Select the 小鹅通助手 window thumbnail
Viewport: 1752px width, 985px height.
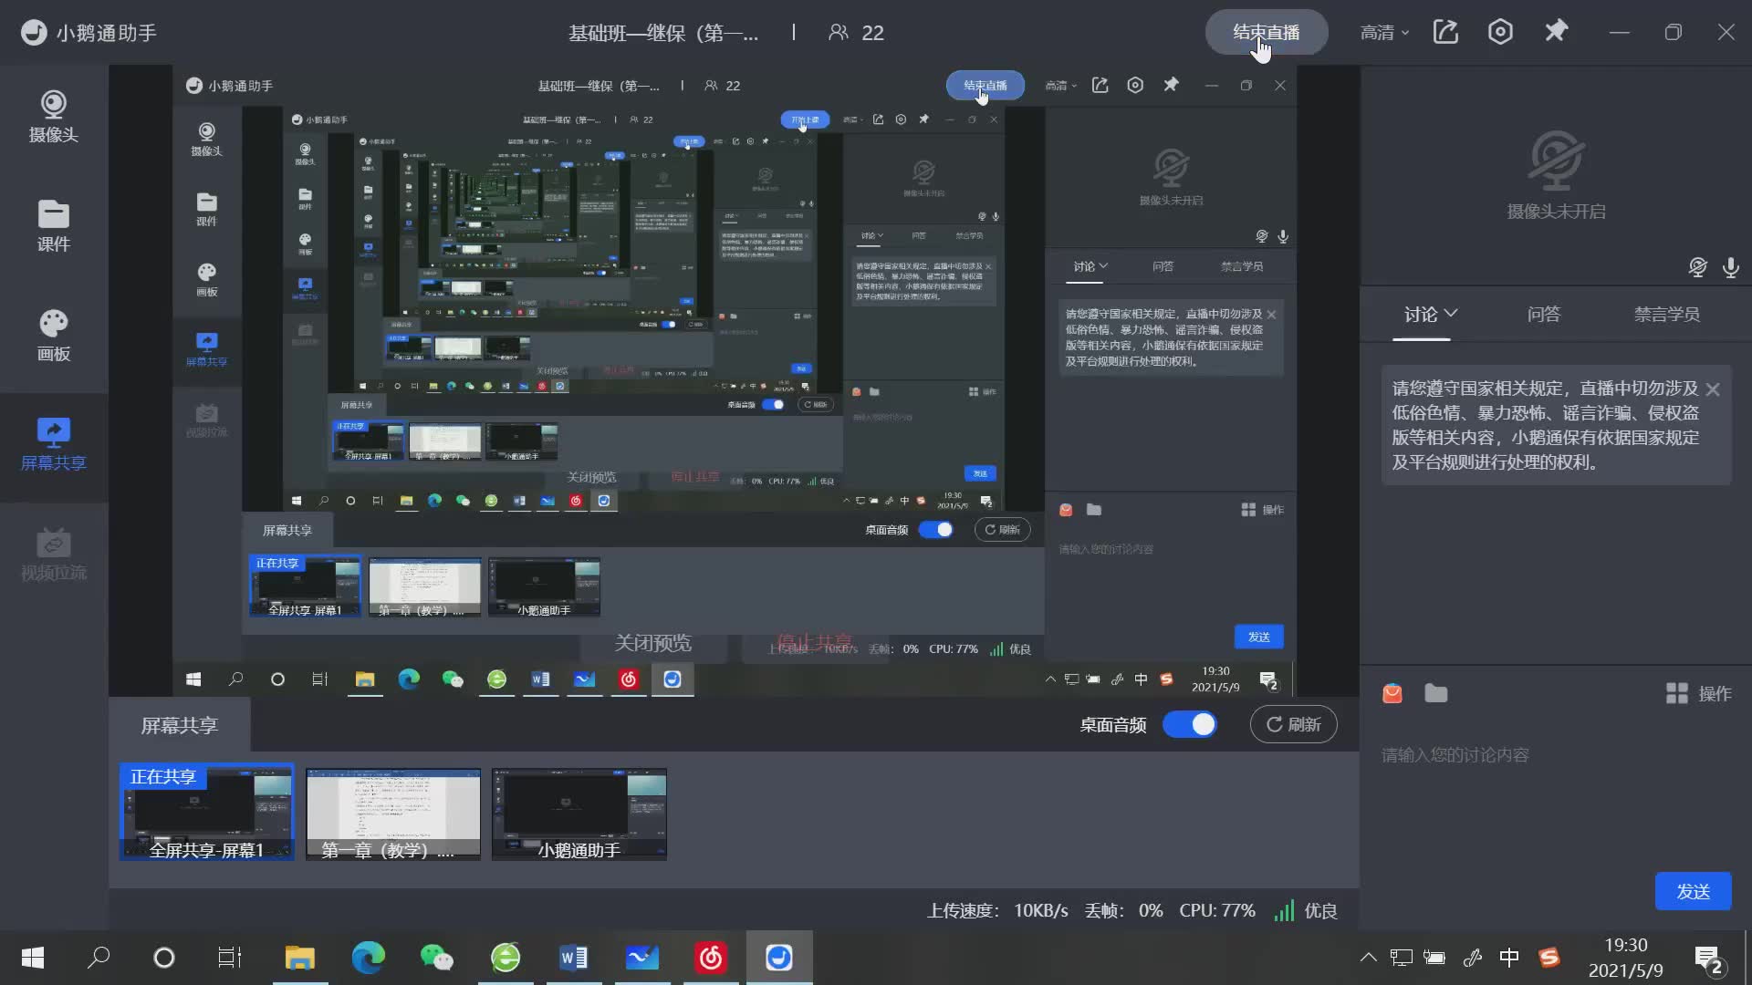[x=579, y=814]
